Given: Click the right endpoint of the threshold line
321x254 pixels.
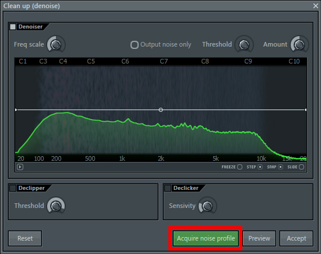Looking at the screenshot, I should coord(306,110).
